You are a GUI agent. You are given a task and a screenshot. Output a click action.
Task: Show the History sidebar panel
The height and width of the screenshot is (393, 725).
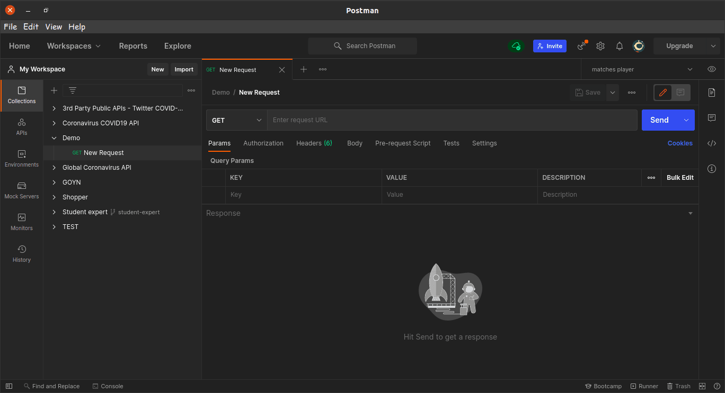[22, 254]
